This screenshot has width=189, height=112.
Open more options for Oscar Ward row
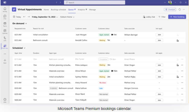click(182, 94)
